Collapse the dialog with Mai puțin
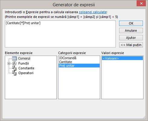Screen dimensions: 148x121 tap(131, 45)
